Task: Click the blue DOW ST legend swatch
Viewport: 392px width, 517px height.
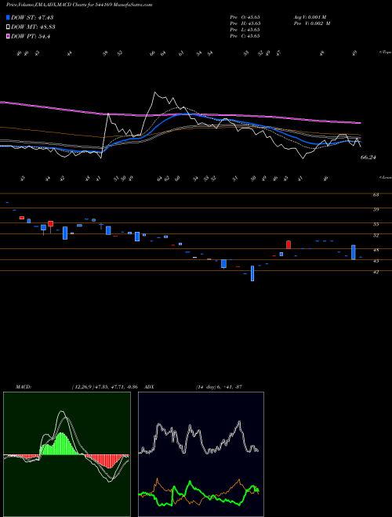Action: tap(8, 17)
